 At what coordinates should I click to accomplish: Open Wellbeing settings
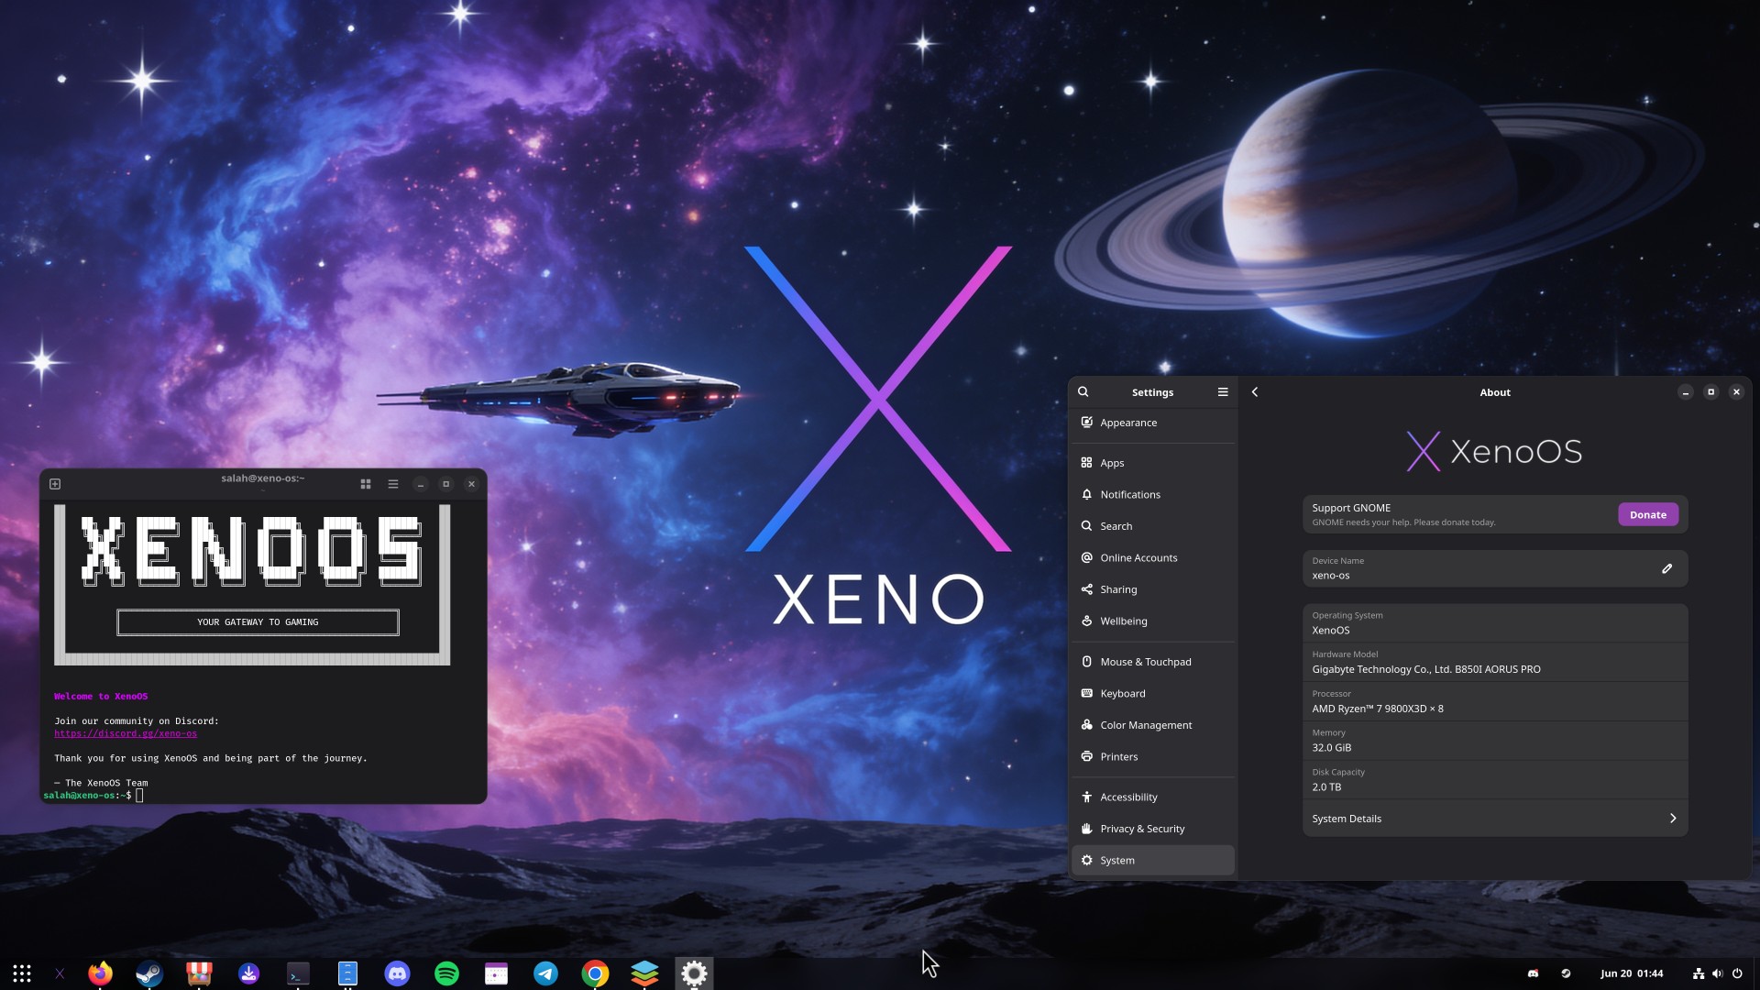pos(1153,621)
